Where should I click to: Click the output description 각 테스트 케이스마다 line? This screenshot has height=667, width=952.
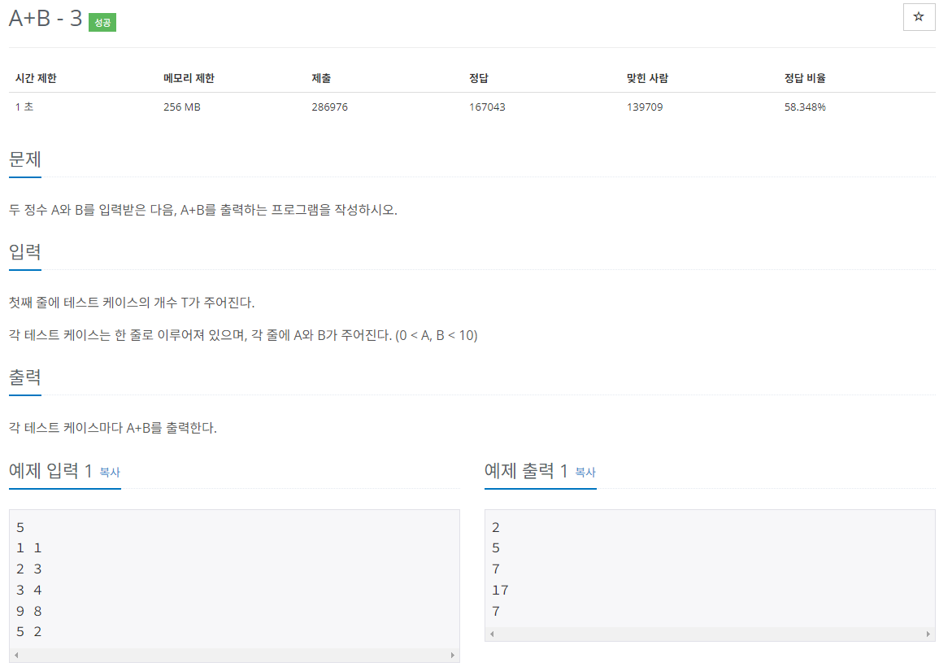[x=113, y=428]
